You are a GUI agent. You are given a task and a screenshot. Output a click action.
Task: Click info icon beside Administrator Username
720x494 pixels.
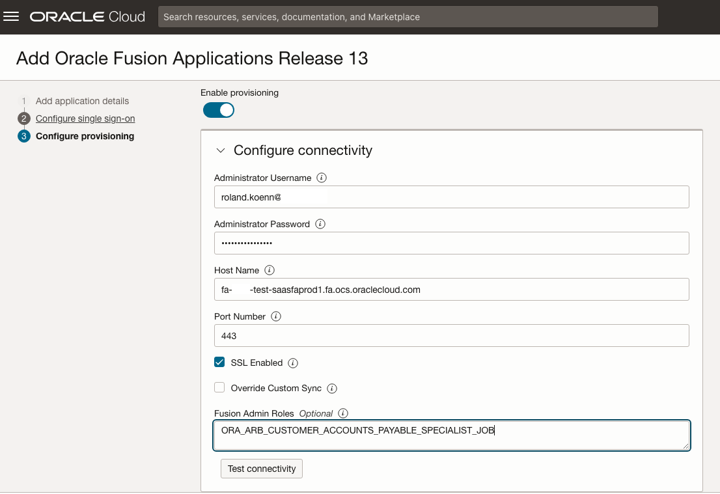tap(322, 178)
